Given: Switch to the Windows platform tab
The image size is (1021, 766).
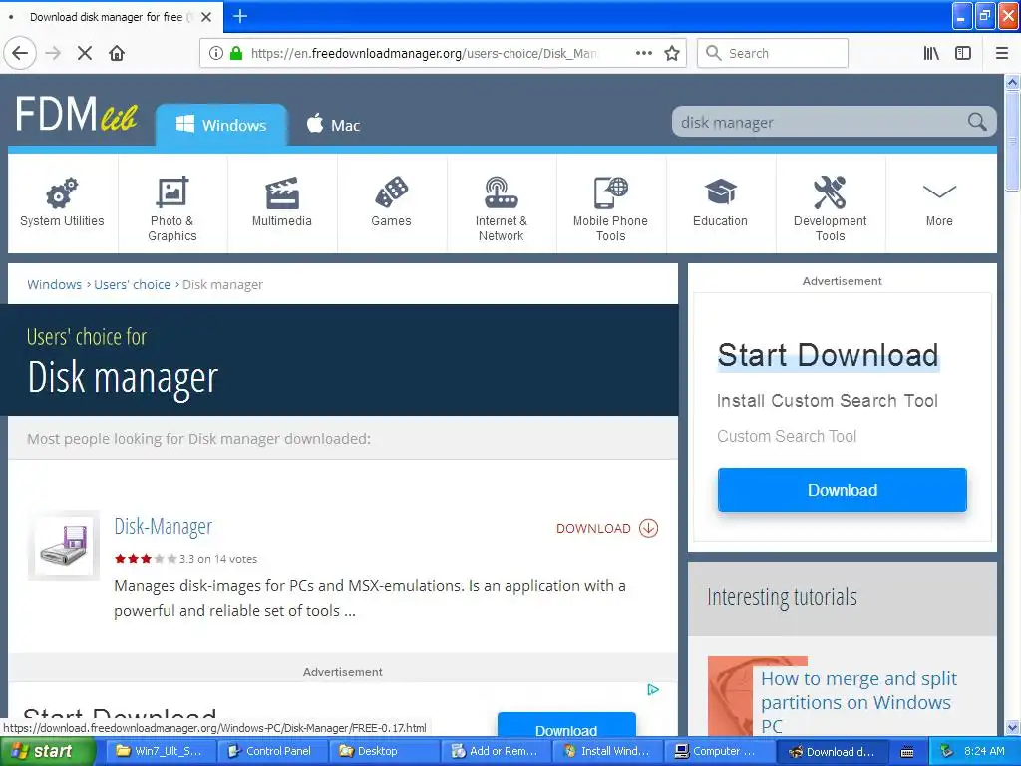Looking at the screenshot, I should [x=221, y=125].
